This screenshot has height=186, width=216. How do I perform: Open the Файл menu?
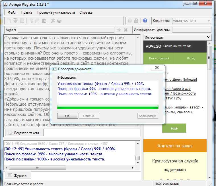(x=12, y=12)
